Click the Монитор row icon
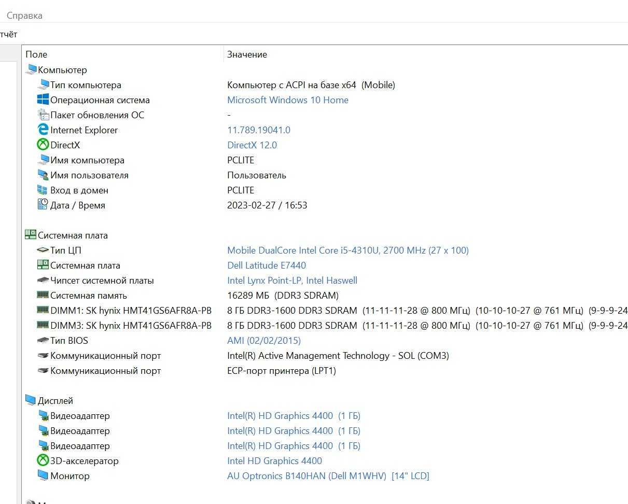 pos(43,475)
